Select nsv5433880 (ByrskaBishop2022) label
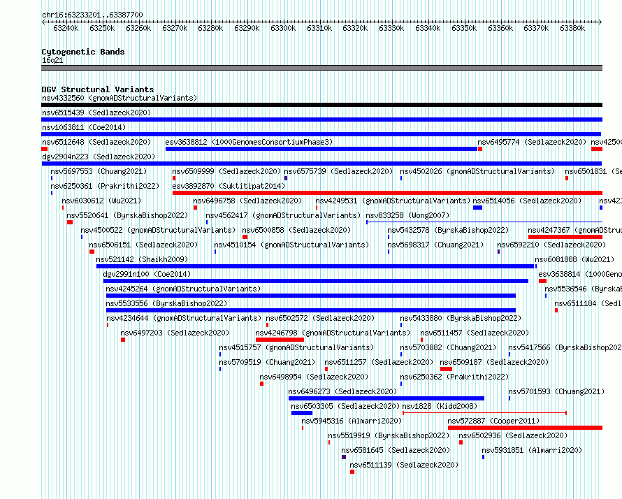 pos(461,318)
